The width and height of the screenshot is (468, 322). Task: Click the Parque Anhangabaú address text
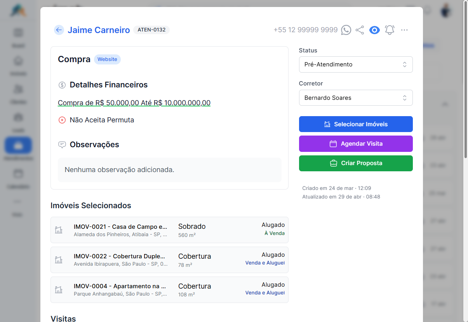click(120, 294)
